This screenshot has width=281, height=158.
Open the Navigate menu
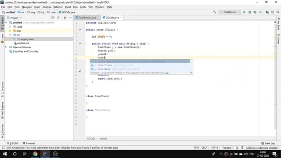(x=27, y=7)
